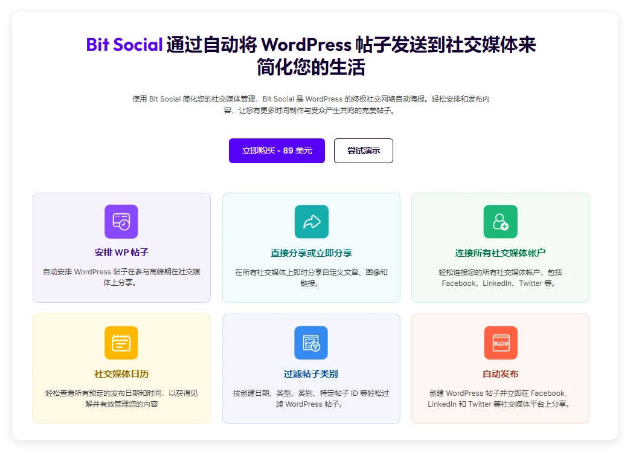Click the red BLOG auto-publish icon
The width and height of the screenshot is (630, 452).
click(x=500, y=342)
